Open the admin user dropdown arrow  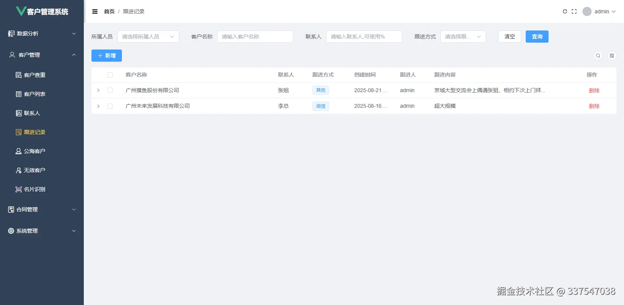coord(614,11)
